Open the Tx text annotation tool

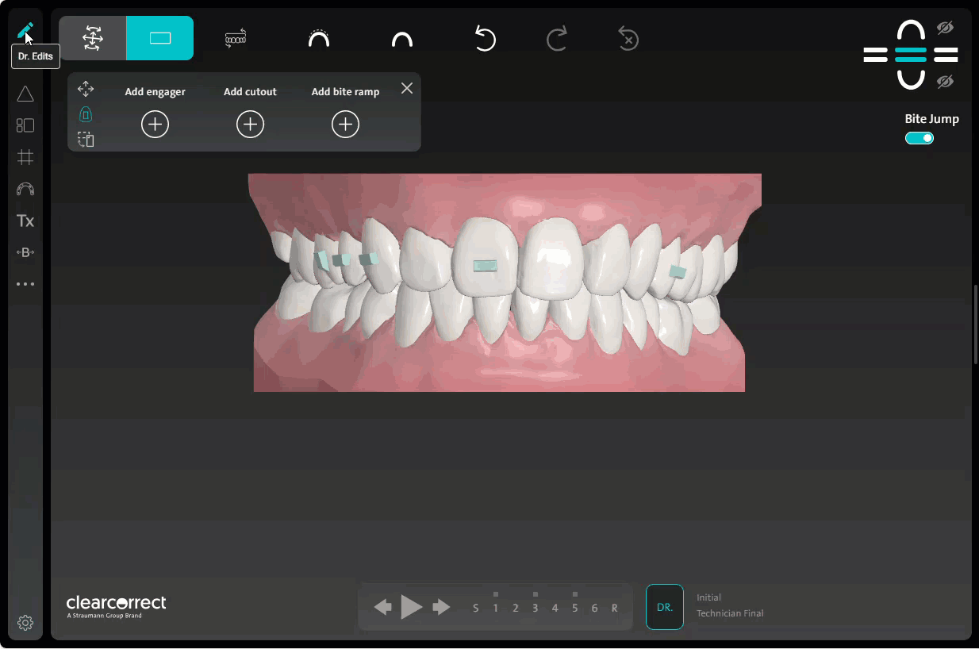pos(25,221)
